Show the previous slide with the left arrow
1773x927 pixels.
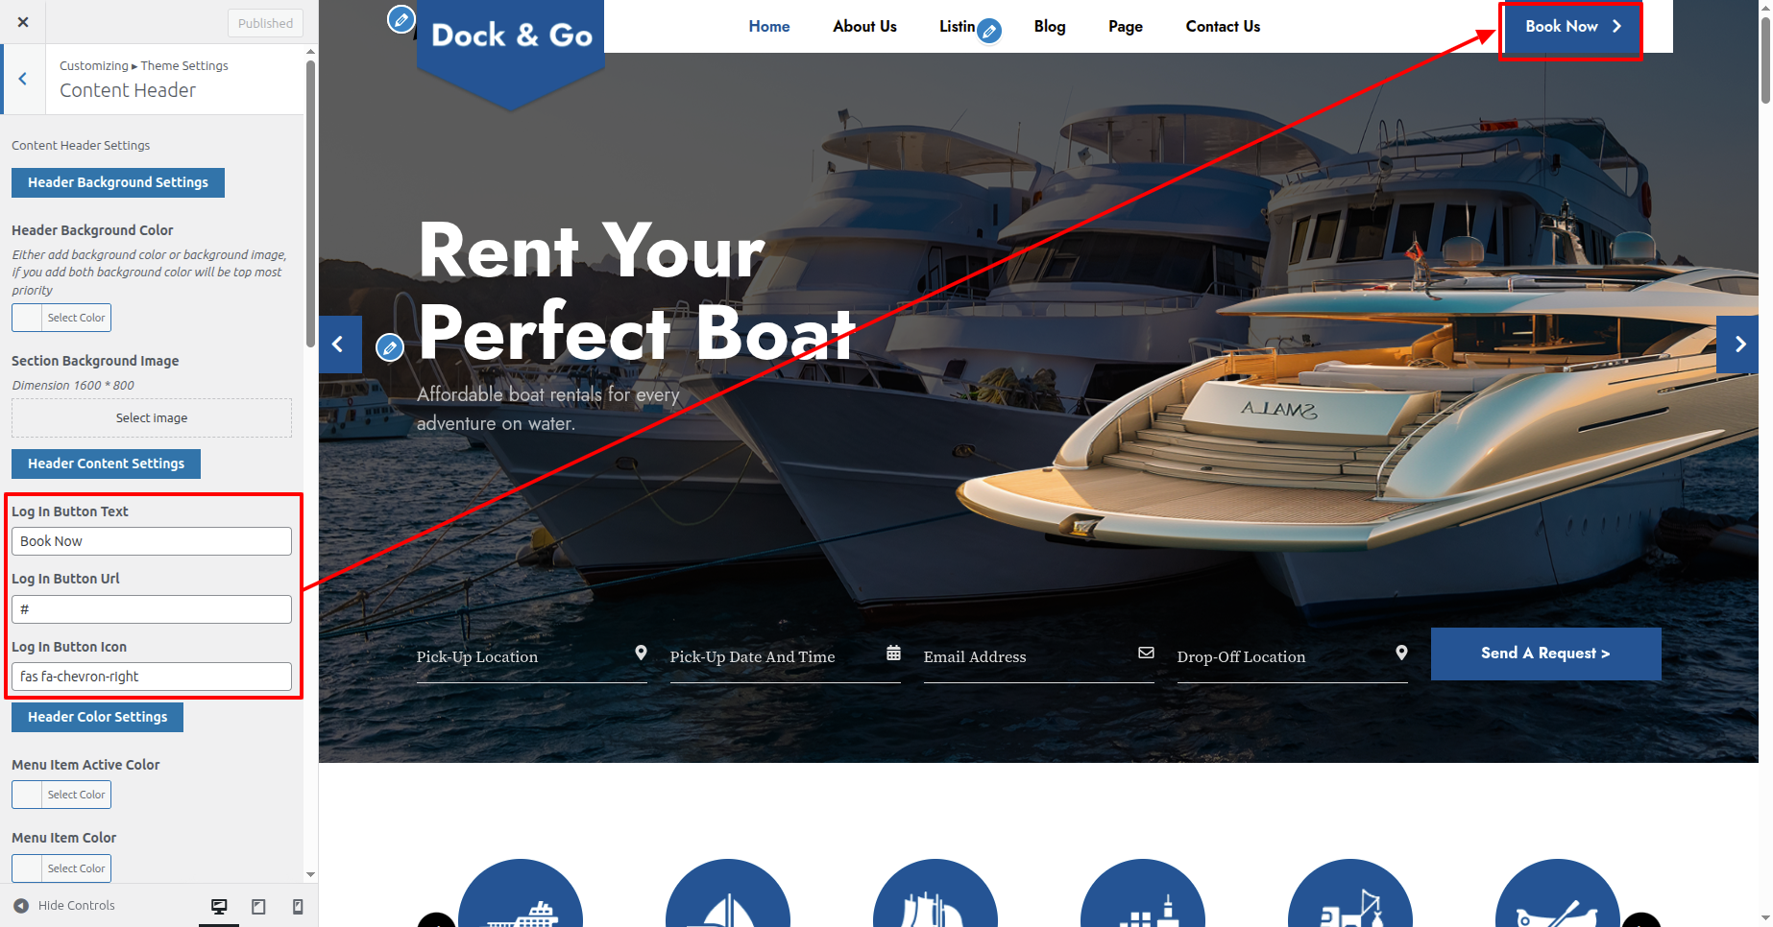pos(340,345)
